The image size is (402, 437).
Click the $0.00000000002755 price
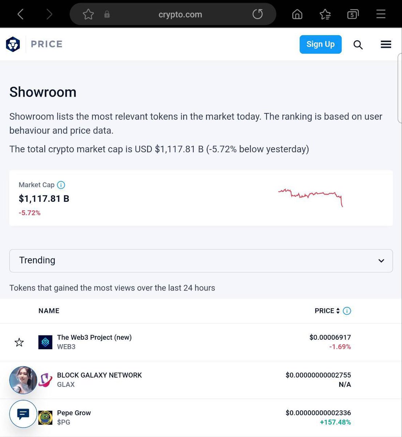point(318,375)
